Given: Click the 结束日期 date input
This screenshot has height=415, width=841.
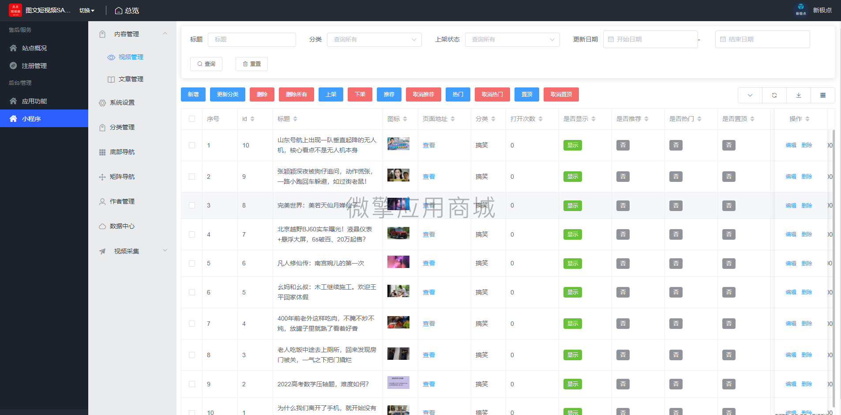Looking at the screenshot, I should point(762,39).
